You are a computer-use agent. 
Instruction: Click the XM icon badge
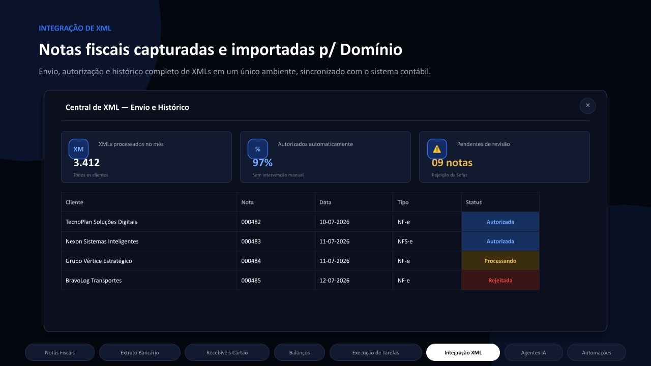78,149
